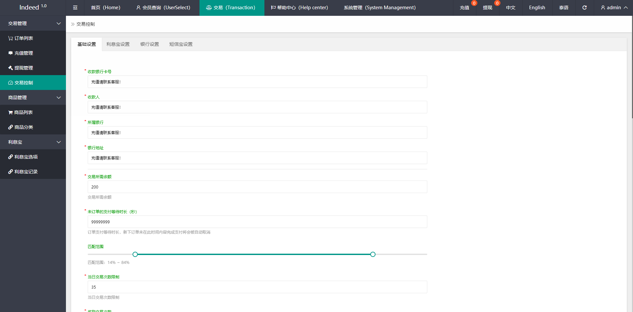The image size is (633, 312).
Task: Switch to 基础设置 tab
Action: point(87,44)
